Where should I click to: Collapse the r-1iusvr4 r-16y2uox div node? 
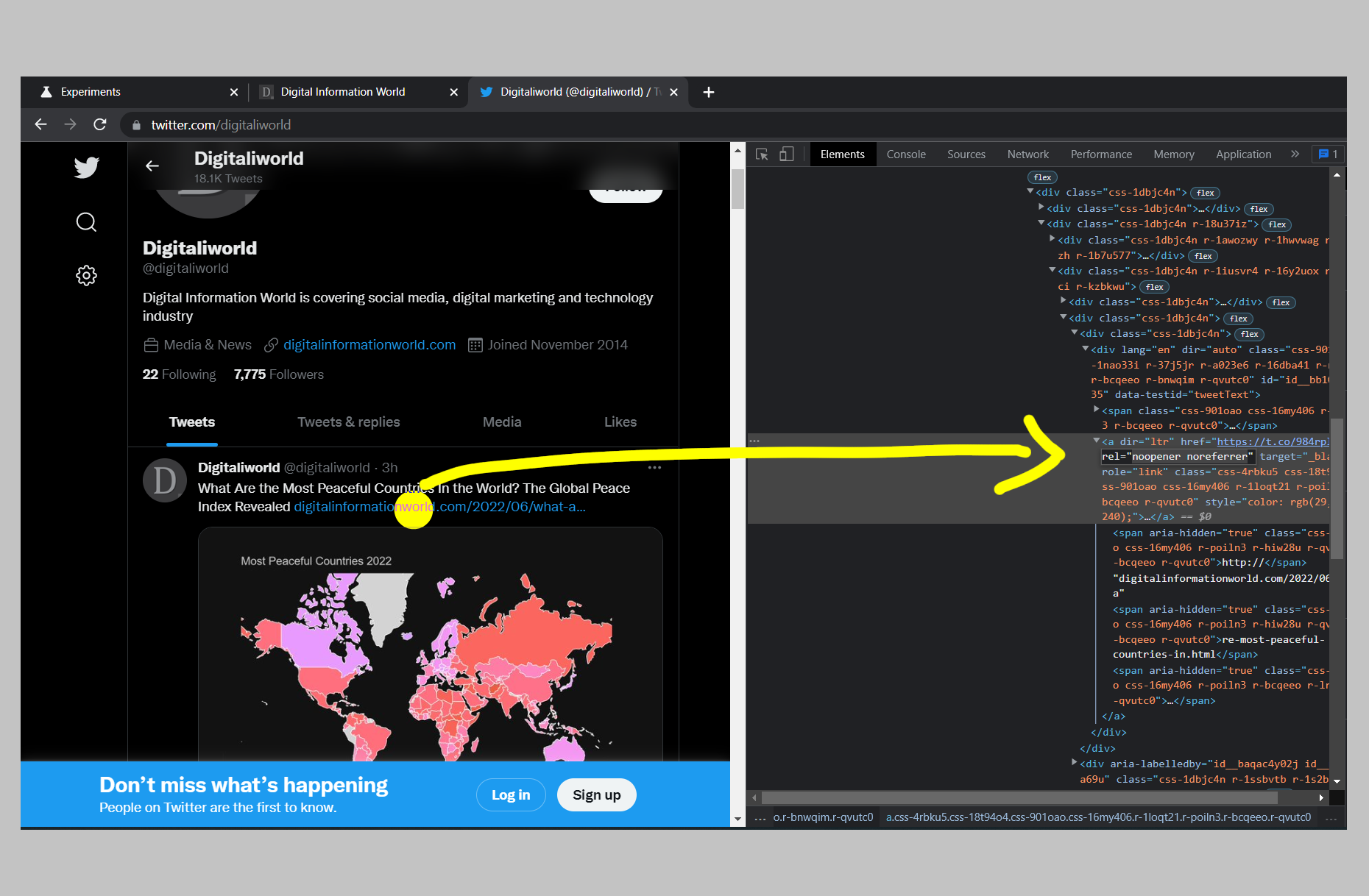point(1053,270)
